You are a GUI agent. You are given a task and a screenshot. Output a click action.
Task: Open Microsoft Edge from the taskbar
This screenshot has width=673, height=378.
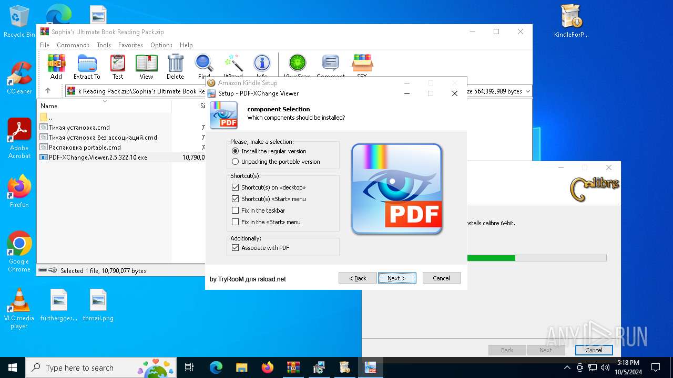(x=216, y=367)
